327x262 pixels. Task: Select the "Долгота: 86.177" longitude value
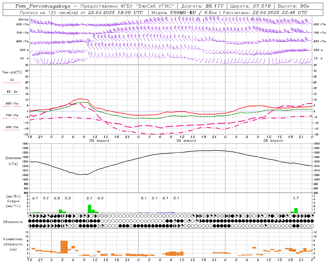point(202,6)
